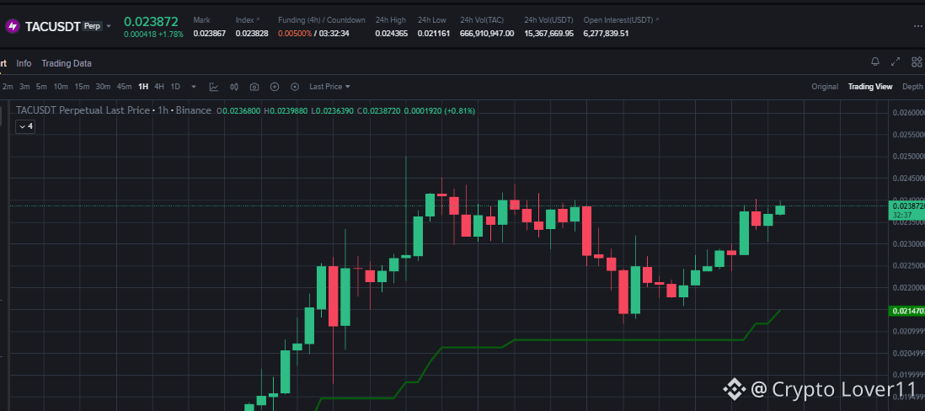The image size is (925, 411).
Task: Expand the collapsed indicators legend showing 4
Action: click(24, 126)
